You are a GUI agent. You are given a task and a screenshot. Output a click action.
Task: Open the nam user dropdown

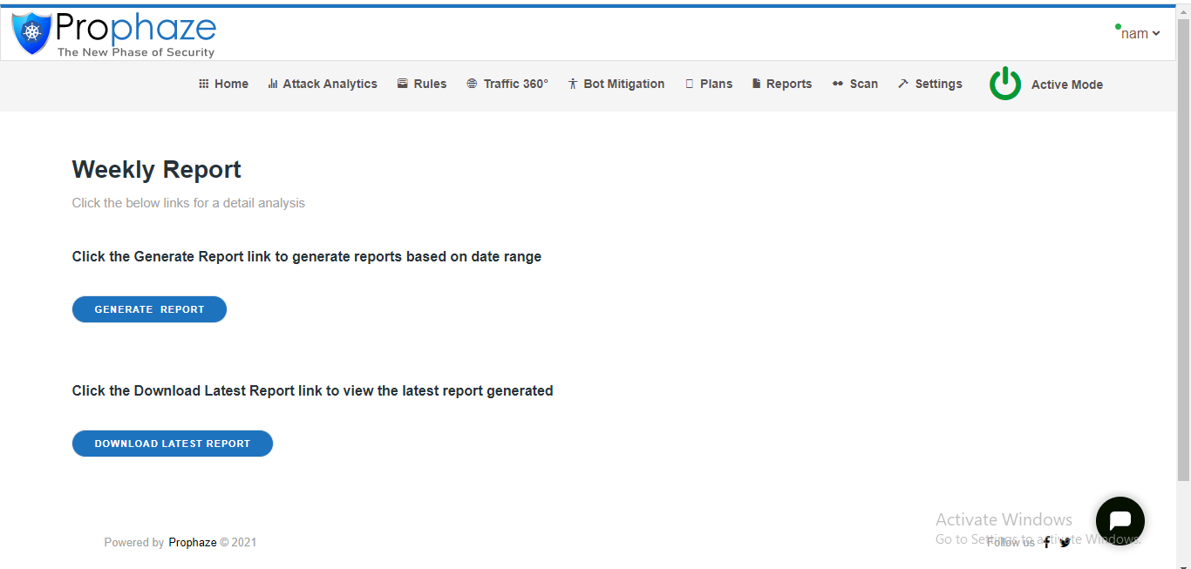click(1139, 33)
